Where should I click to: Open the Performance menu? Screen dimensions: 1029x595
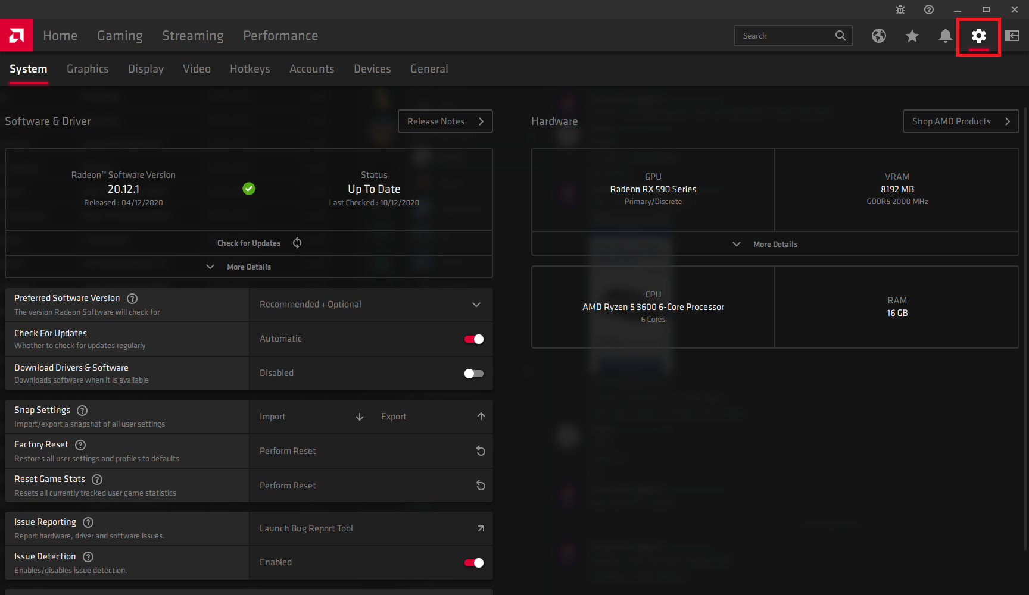click(x=280, y=36)
